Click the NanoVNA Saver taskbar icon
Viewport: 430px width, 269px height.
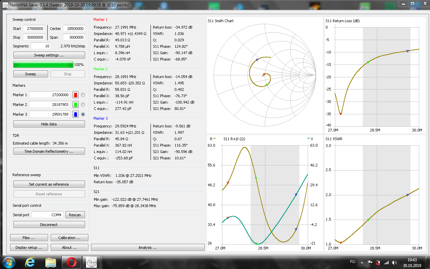[92, 262]
